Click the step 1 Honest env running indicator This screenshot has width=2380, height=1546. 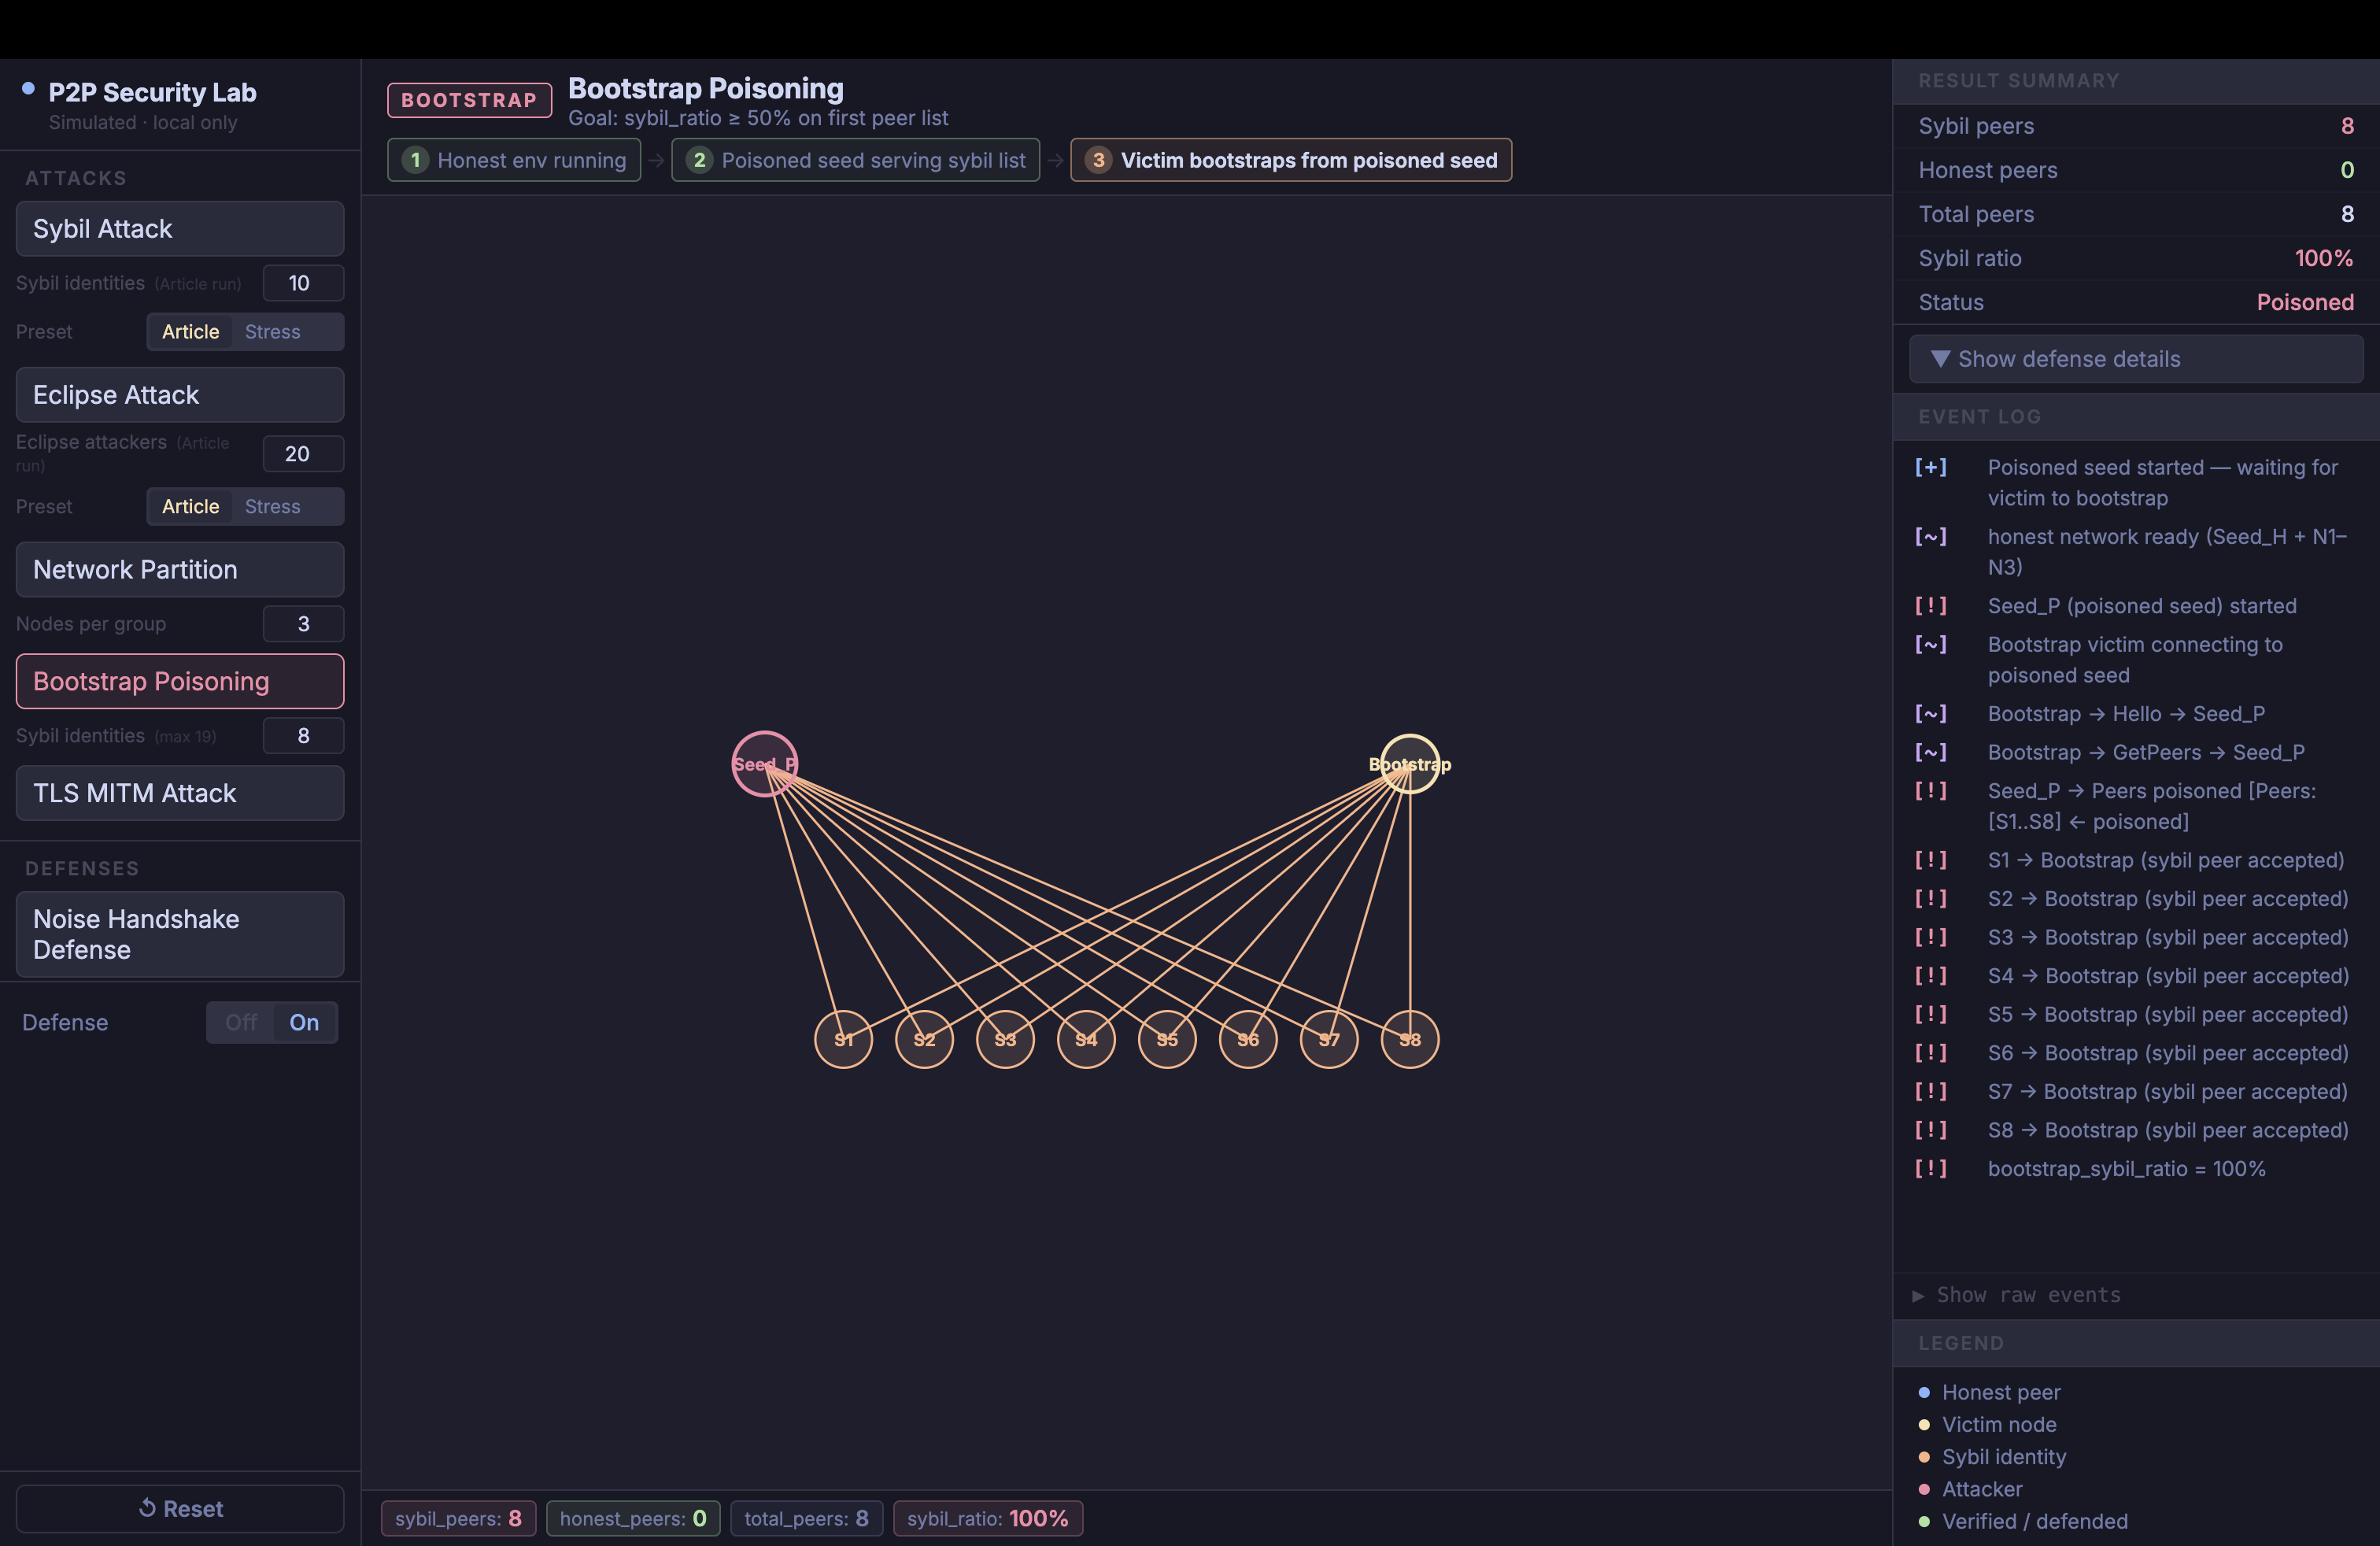click(x=514, y=160)
